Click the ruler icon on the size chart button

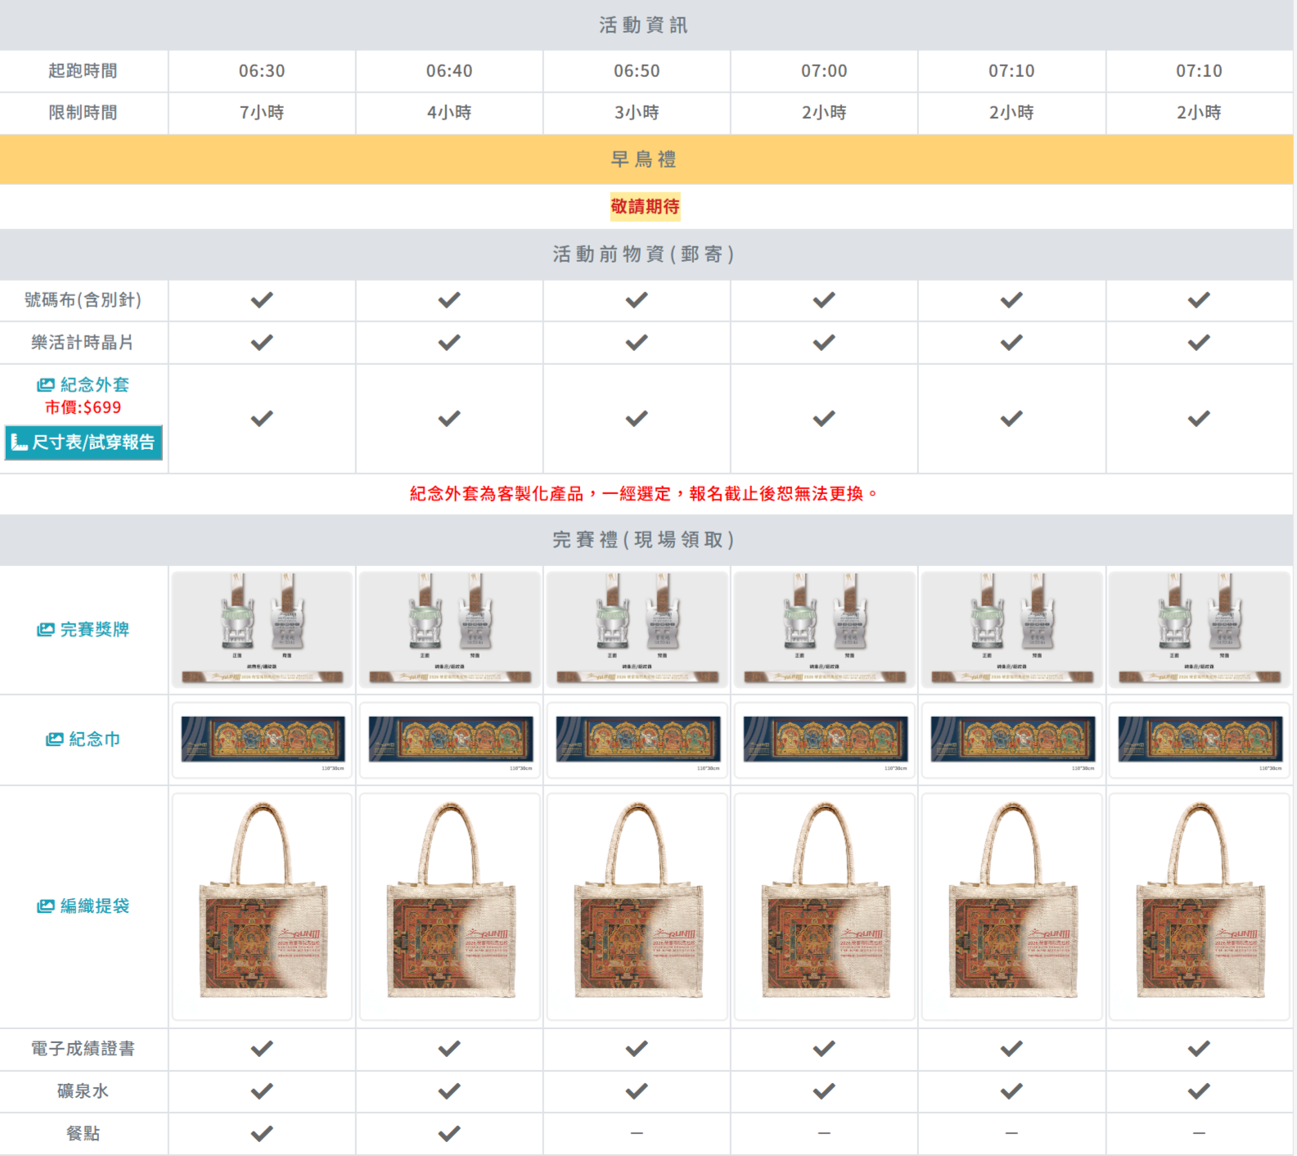20,443
